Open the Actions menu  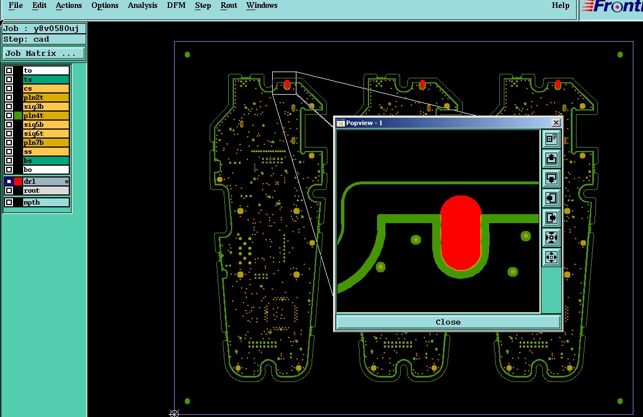[x=69, y=5]
